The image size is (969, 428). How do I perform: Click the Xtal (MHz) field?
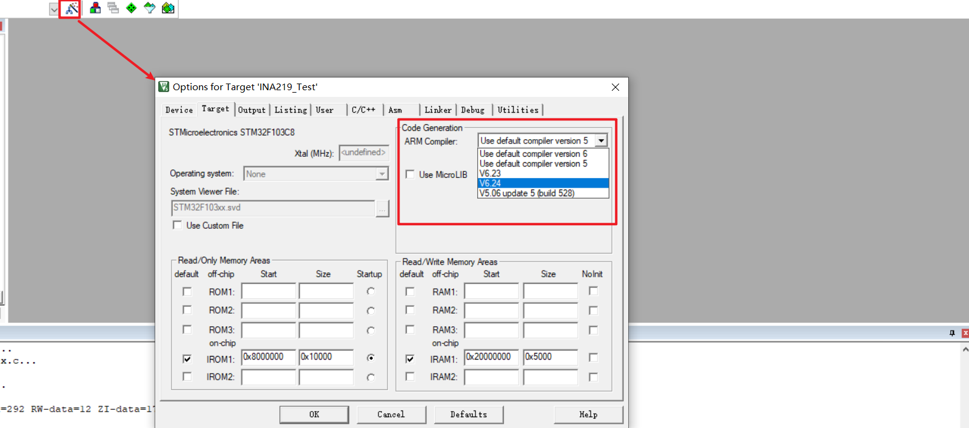[364, 153]
